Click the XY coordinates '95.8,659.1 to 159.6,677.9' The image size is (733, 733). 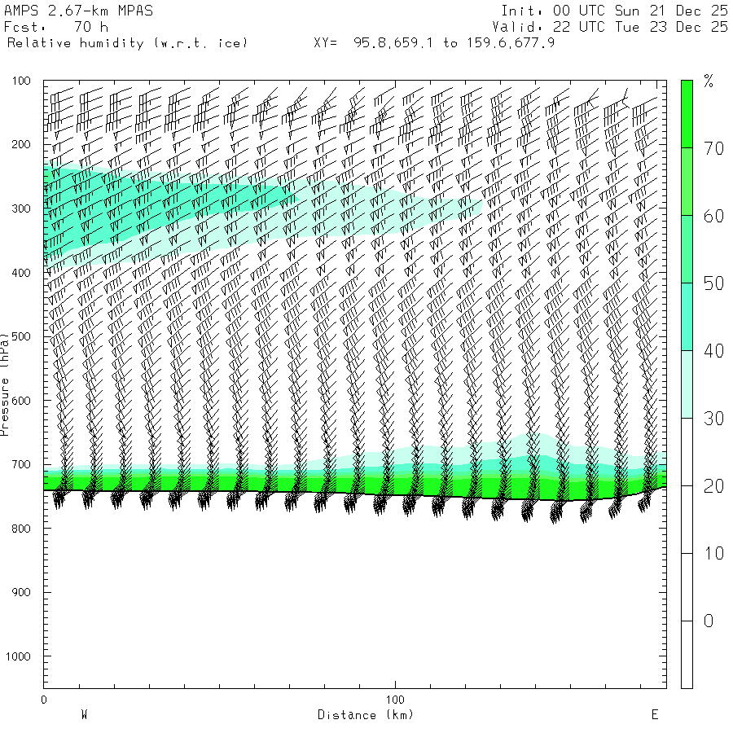coord(454,43)
